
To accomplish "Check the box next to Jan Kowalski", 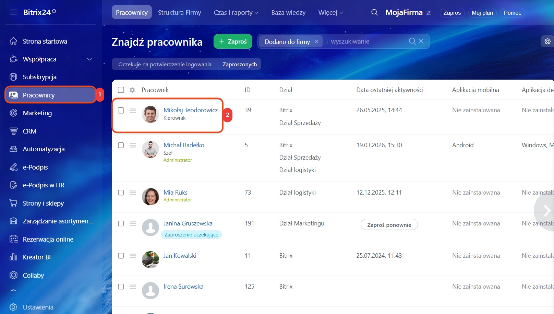I will tap(121, 256).
